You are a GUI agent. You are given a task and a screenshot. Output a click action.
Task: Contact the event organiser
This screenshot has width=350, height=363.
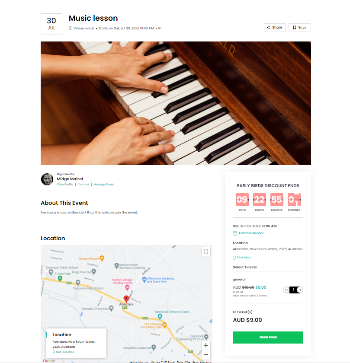coord(83,185)
